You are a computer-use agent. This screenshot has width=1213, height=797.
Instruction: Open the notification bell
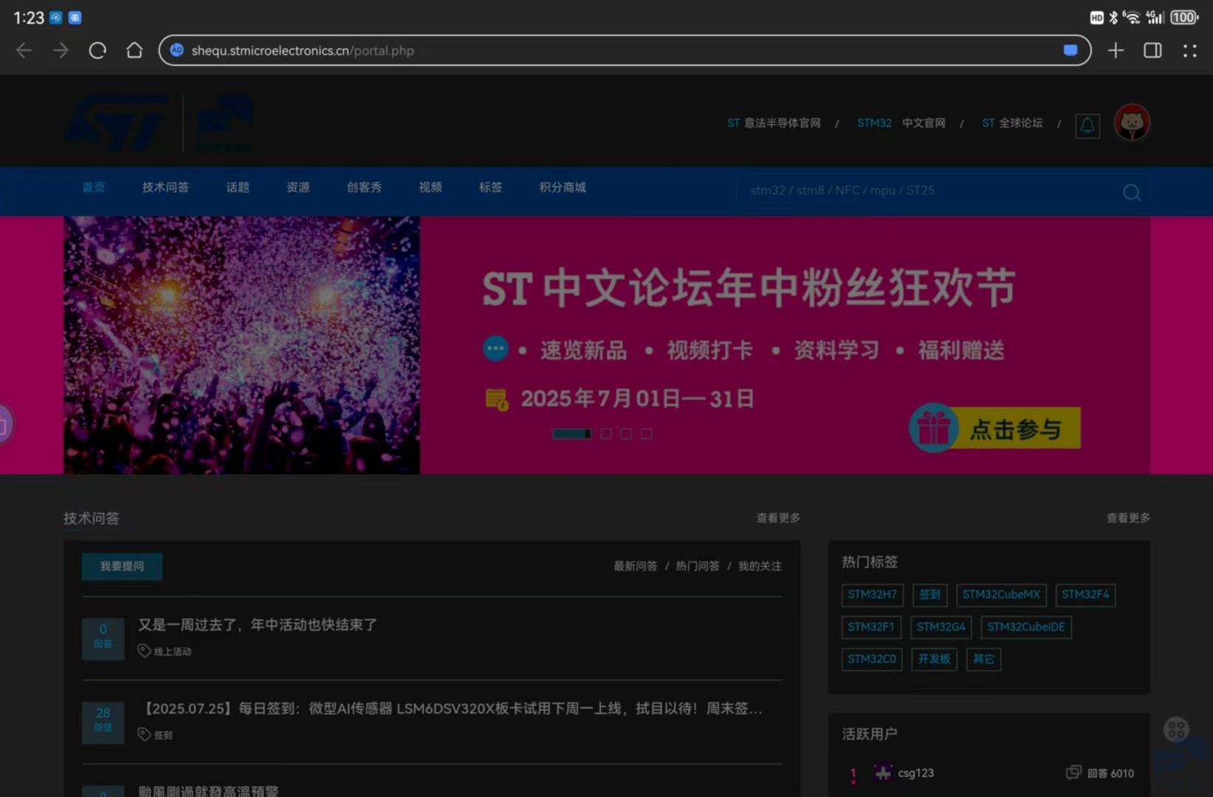click(1087, 126)
